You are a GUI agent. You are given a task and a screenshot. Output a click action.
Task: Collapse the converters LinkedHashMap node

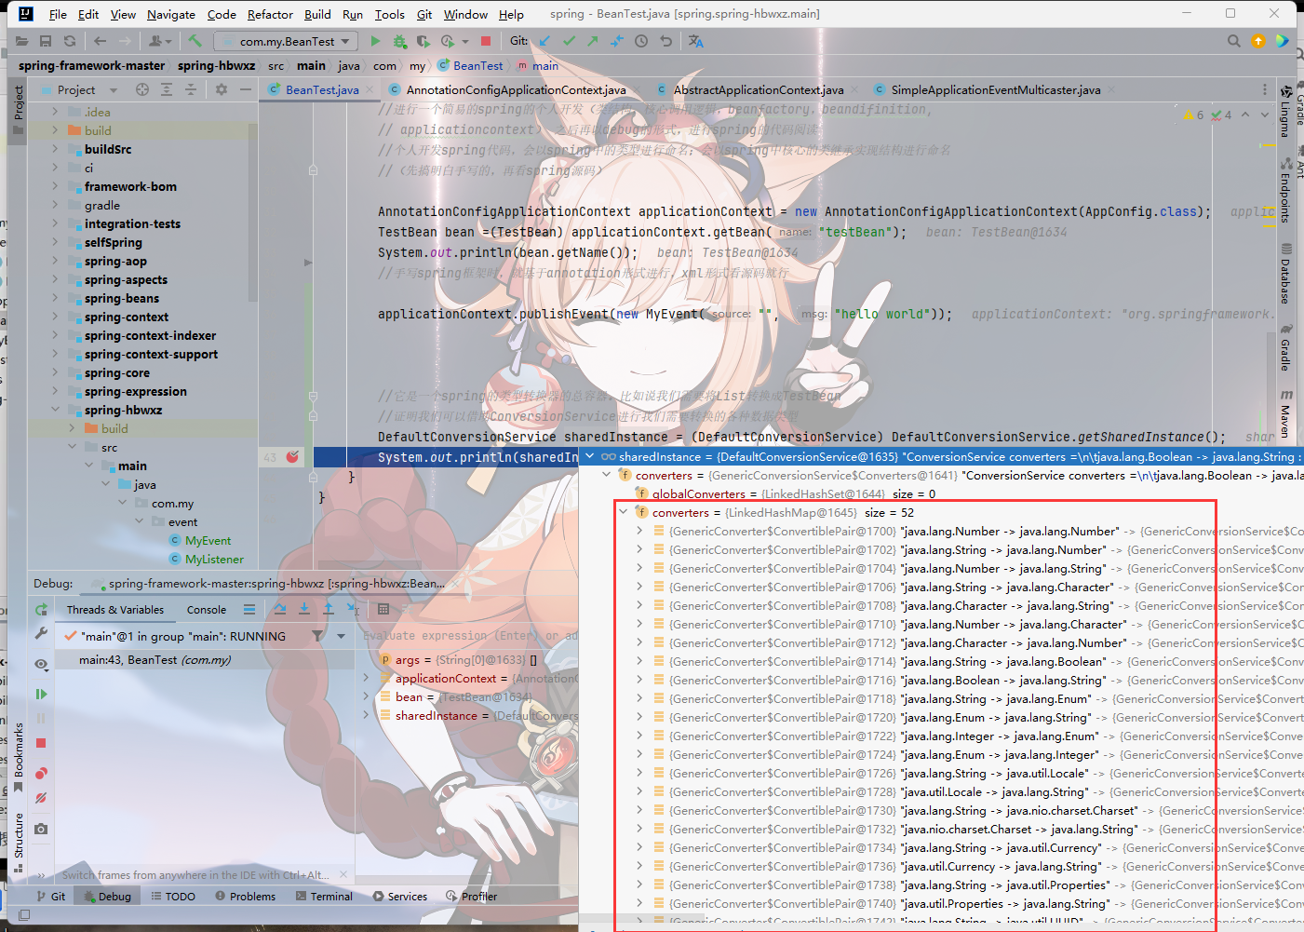click(x=623, y=512)
